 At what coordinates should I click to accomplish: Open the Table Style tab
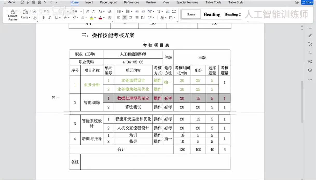[x=236, y=2]
